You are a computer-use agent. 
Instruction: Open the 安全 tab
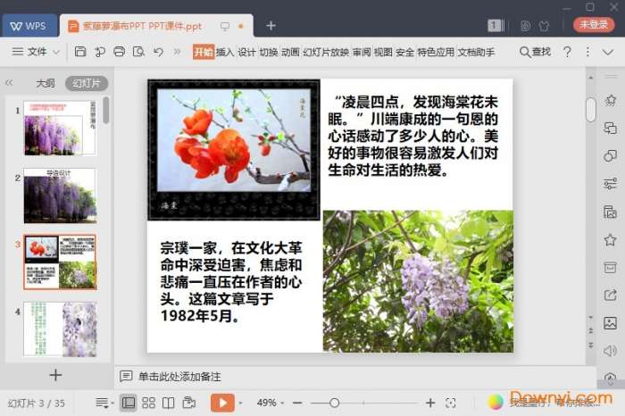click(x=405, y=52)
